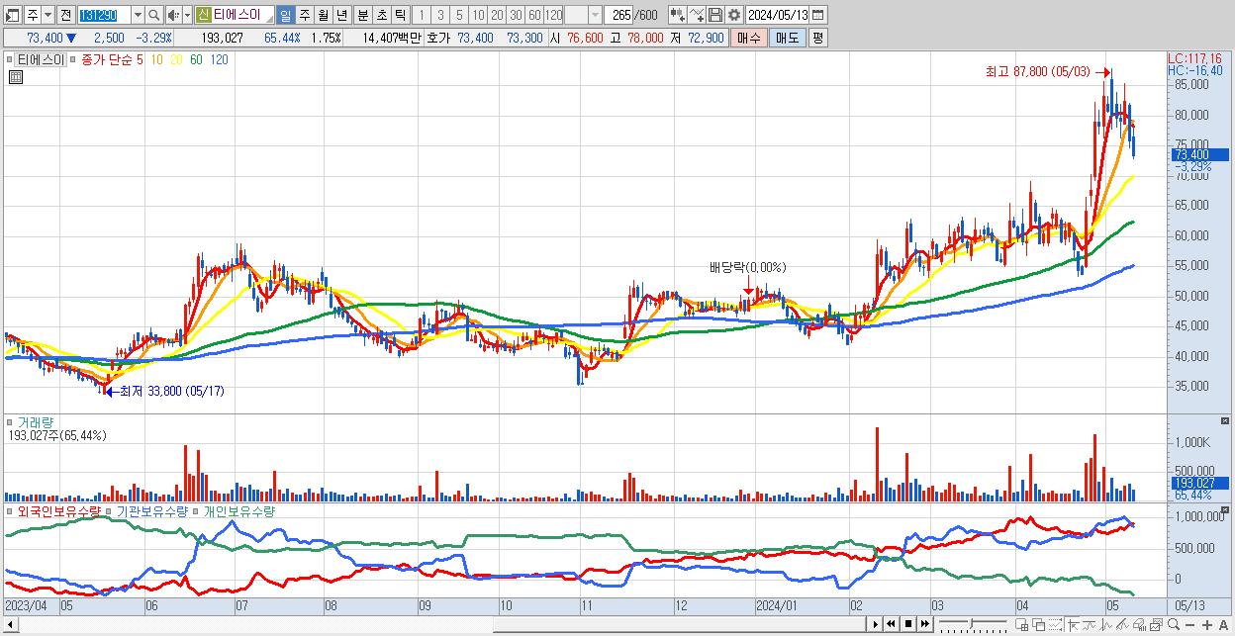Select the text annotation A tool

pyautogui.click(x=1223, y=624)
